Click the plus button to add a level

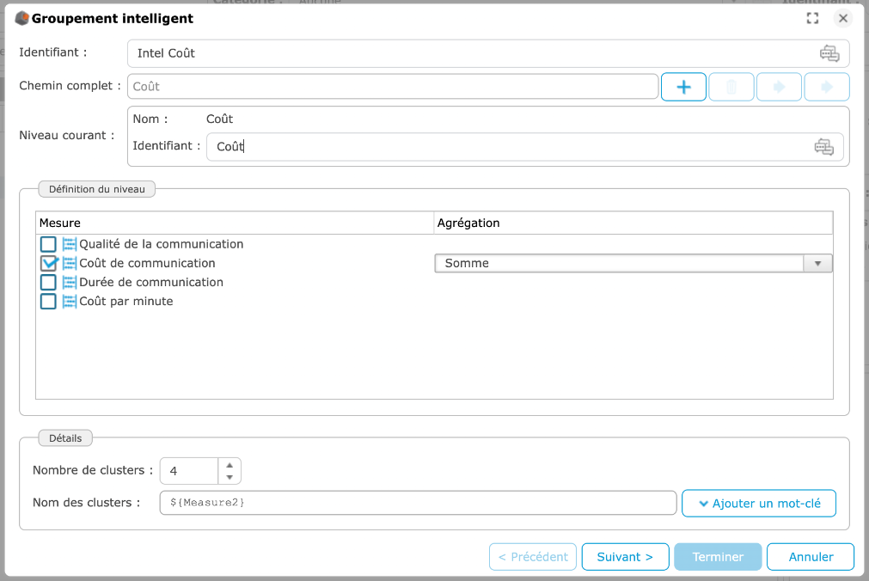683,87
